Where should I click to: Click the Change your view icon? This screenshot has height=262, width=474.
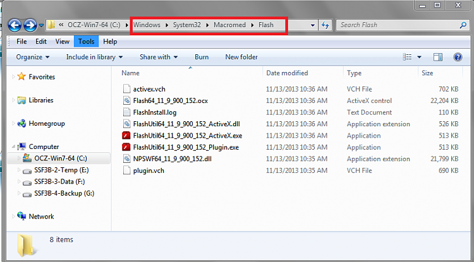(x=407, y=57)
